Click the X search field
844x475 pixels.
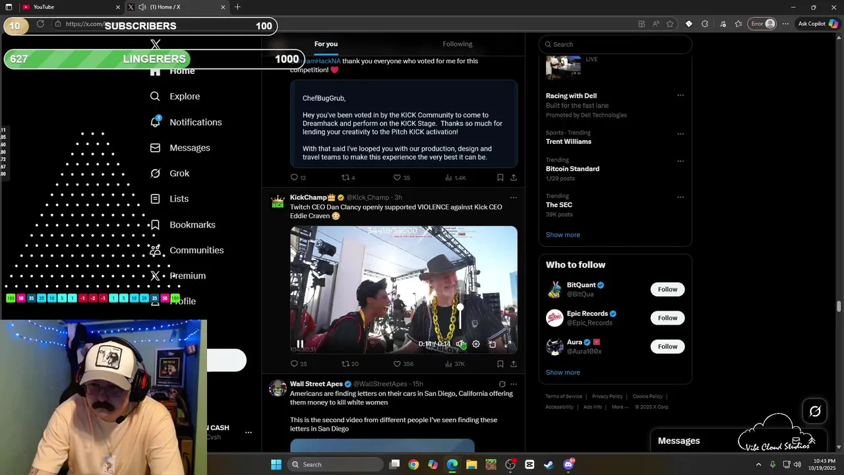pos(615,44)
